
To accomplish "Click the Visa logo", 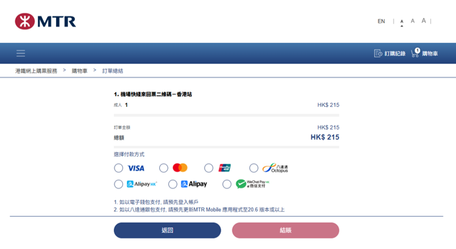I will [x=136, y=168].
